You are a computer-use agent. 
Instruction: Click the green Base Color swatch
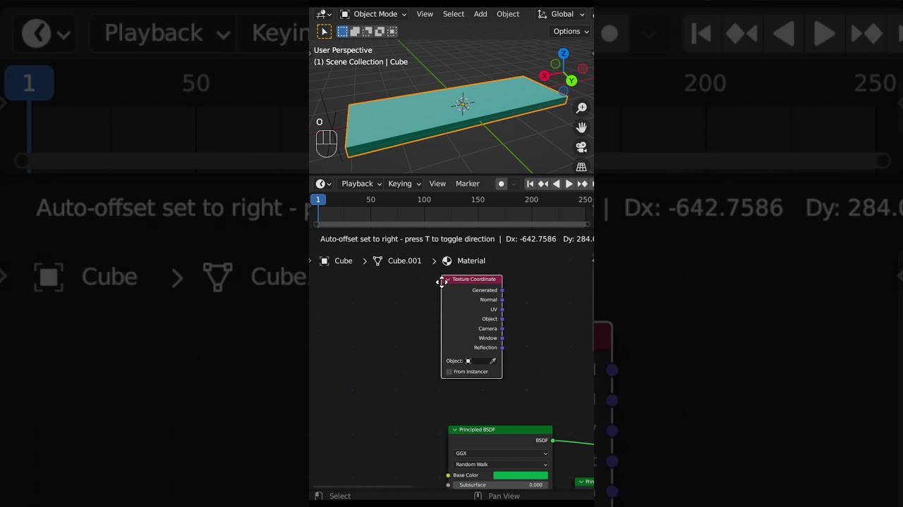(521, 475)
